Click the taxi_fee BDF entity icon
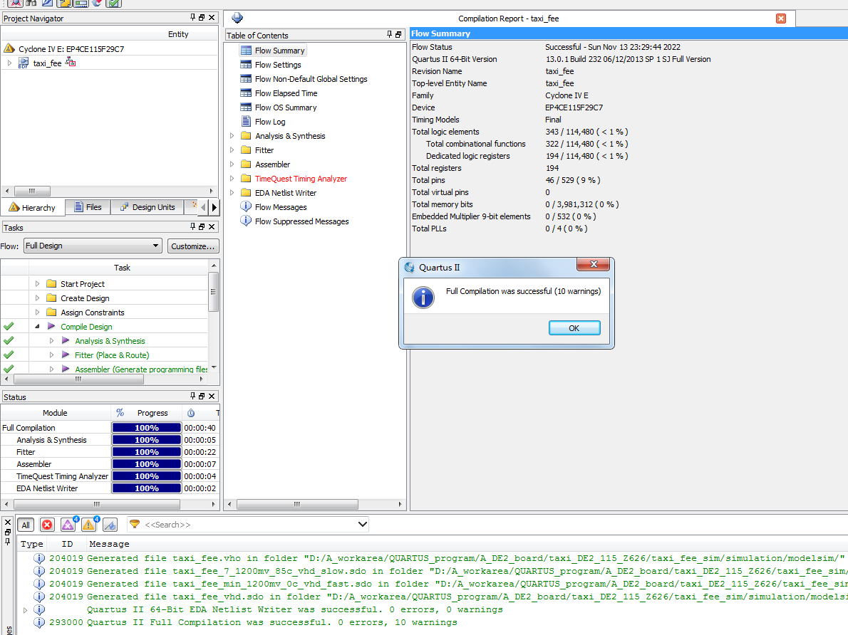Viewport: 848px width, 635px height. [24, 63]
